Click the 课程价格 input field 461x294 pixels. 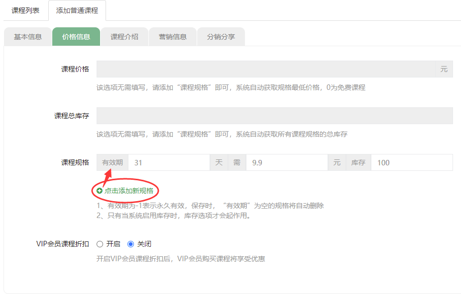point(266,69)
